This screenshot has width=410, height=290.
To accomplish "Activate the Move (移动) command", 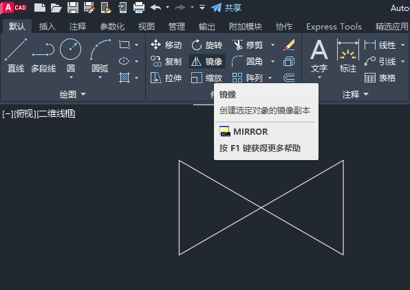I will click(166, 45).
